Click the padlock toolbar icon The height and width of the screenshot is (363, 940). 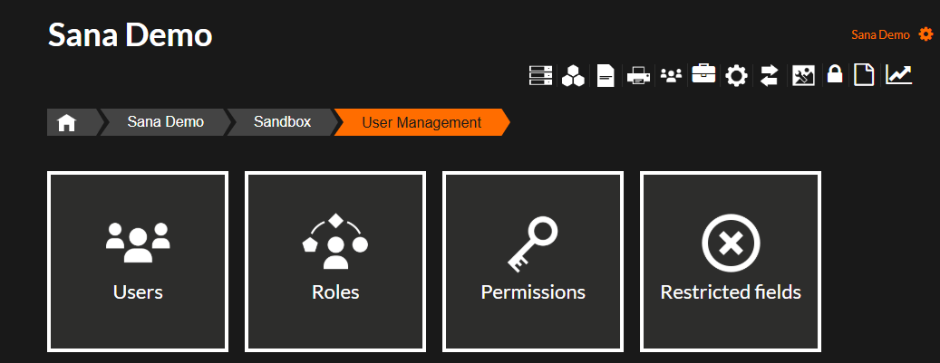pos(835,74)
